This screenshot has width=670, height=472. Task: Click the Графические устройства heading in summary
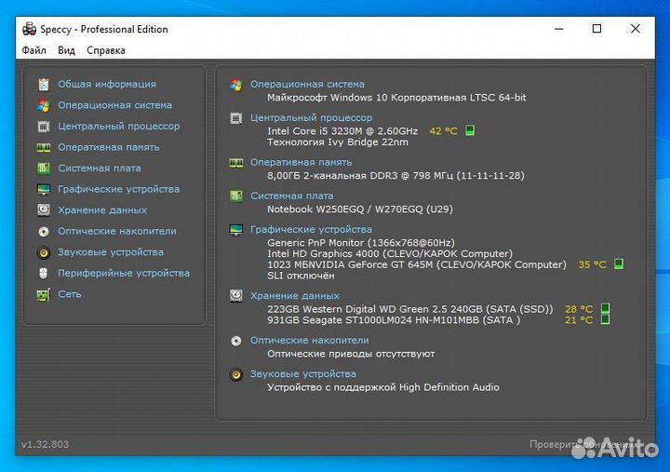(311, 230)
